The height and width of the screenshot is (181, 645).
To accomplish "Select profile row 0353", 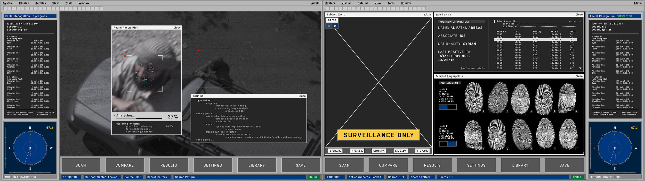I will (535, 47).
